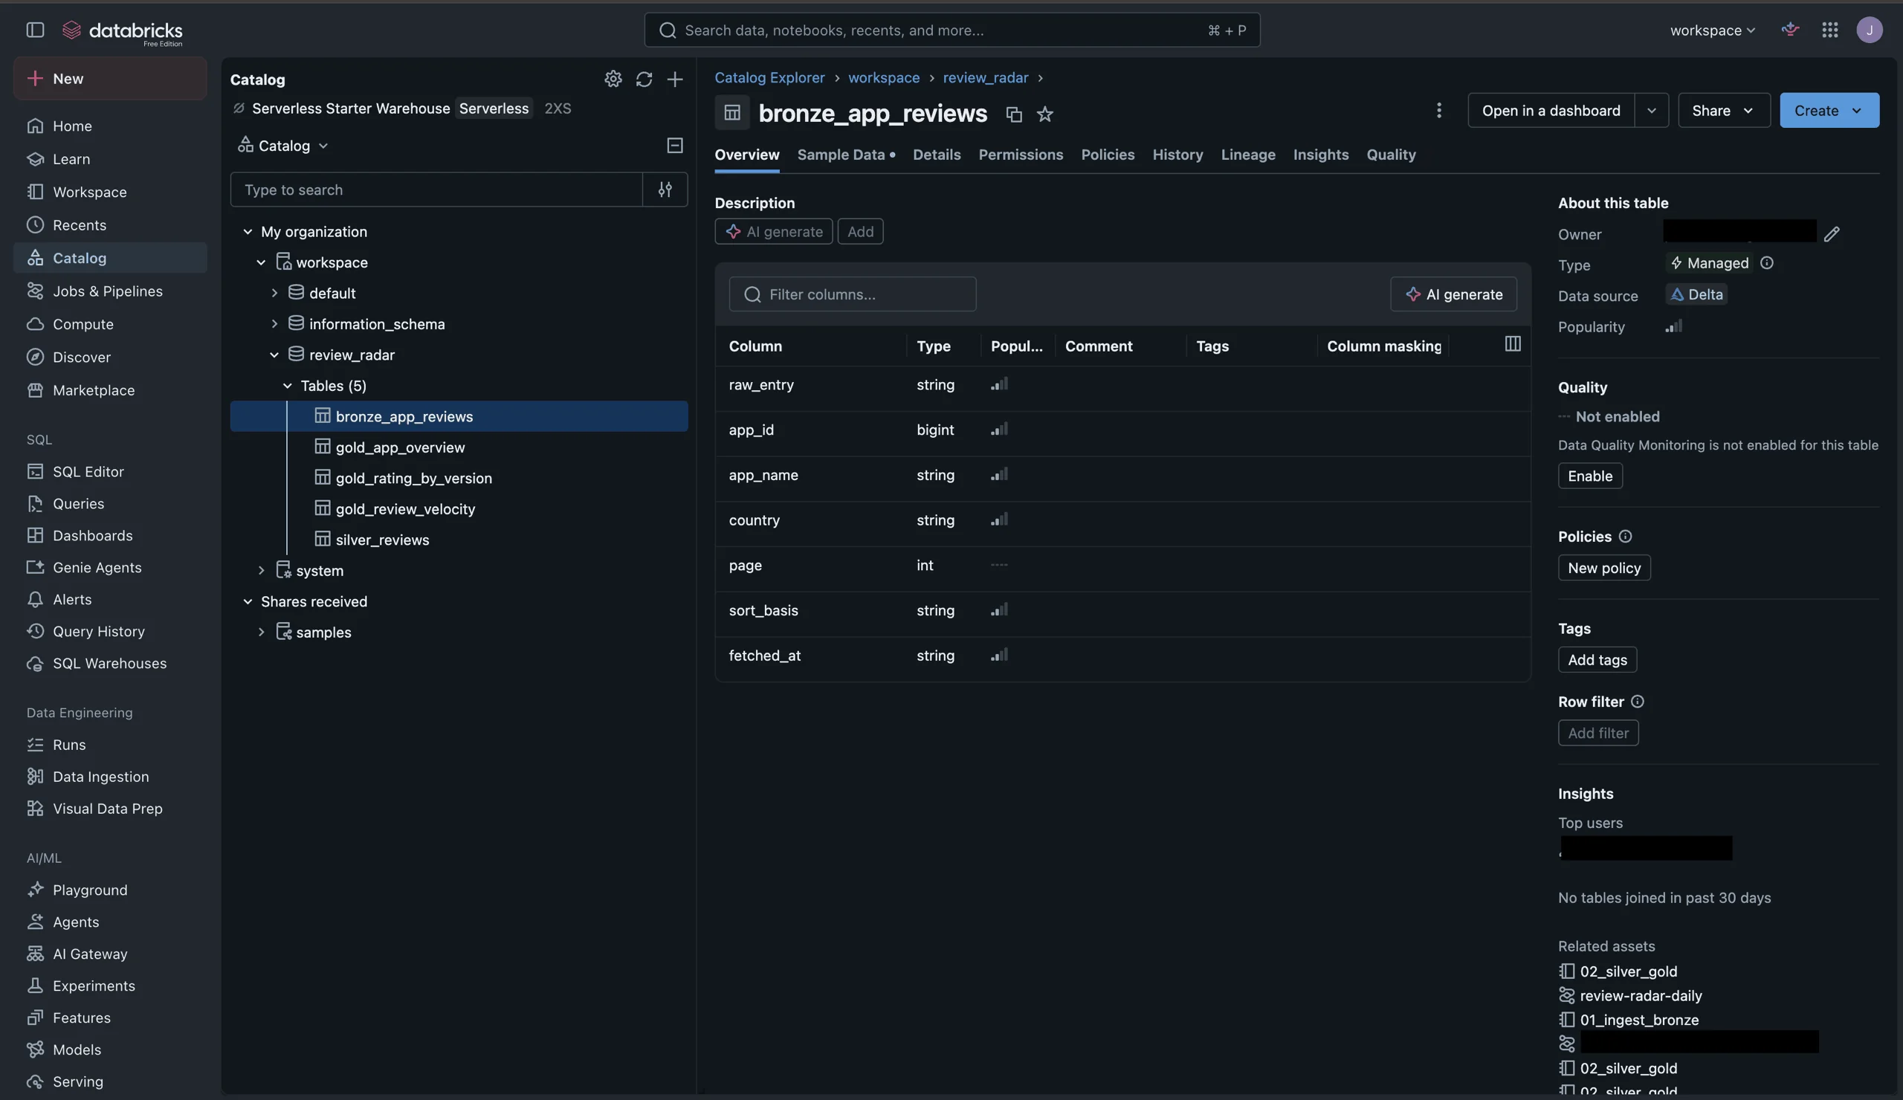The width and height of the screenshot is (1903, 1100).
Task: Refresh the catalog tree
Action: pyautogui.click(x=644, y=79)
